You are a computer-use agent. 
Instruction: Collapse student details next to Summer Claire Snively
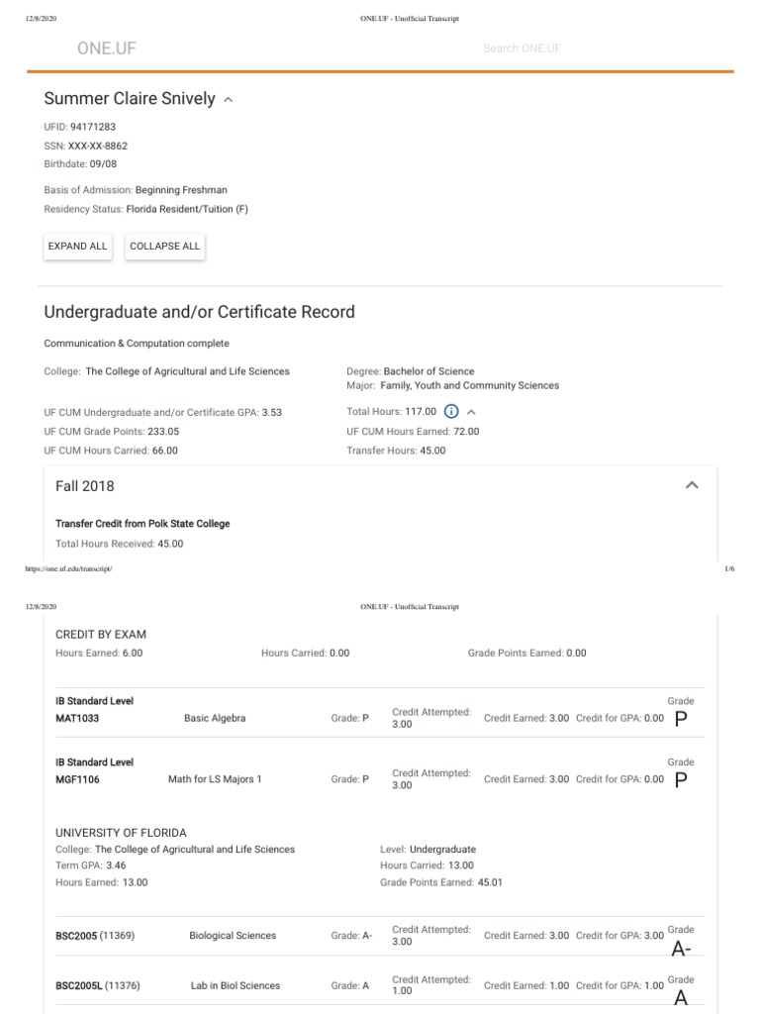(x=230, y=100)
